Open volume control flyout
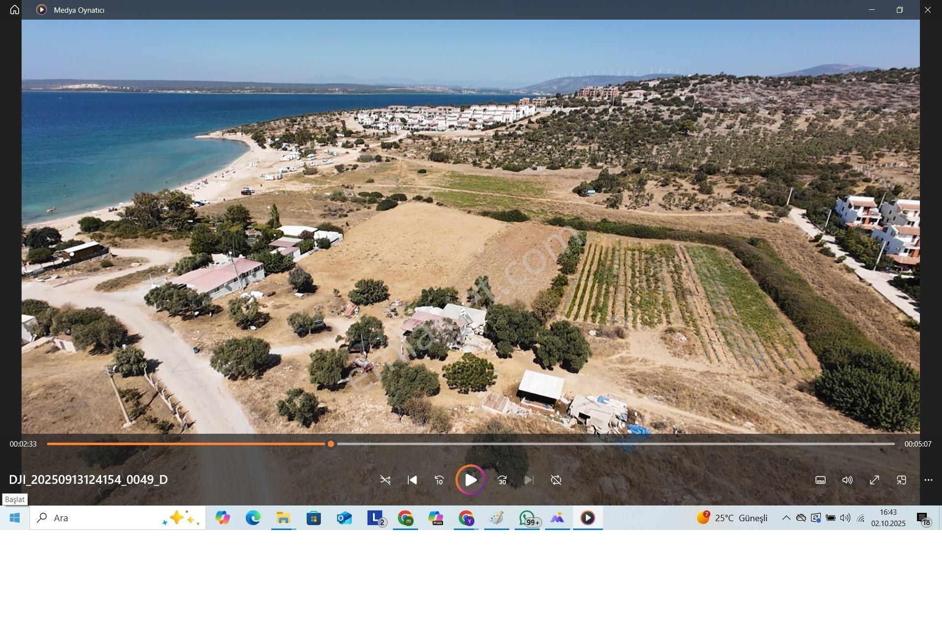Image resolution: width=942 pixels, height=637 pixels. 847,480
